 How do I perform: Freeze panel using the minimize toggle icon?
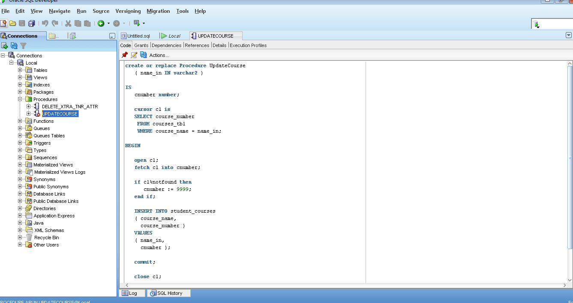(112, 36)
